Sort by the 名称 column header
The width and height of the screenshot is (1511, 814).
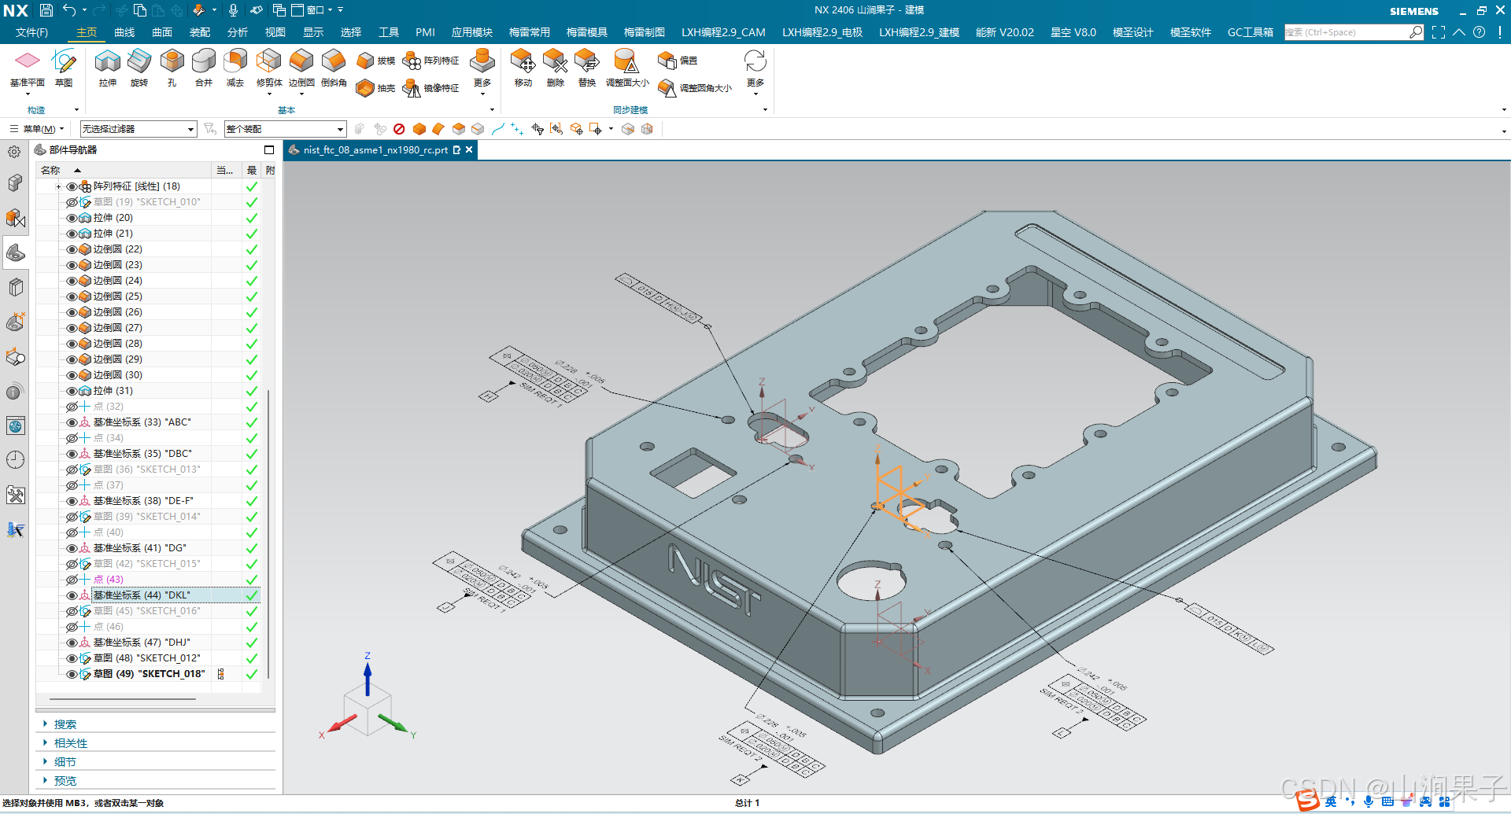(x=50, y=170)
